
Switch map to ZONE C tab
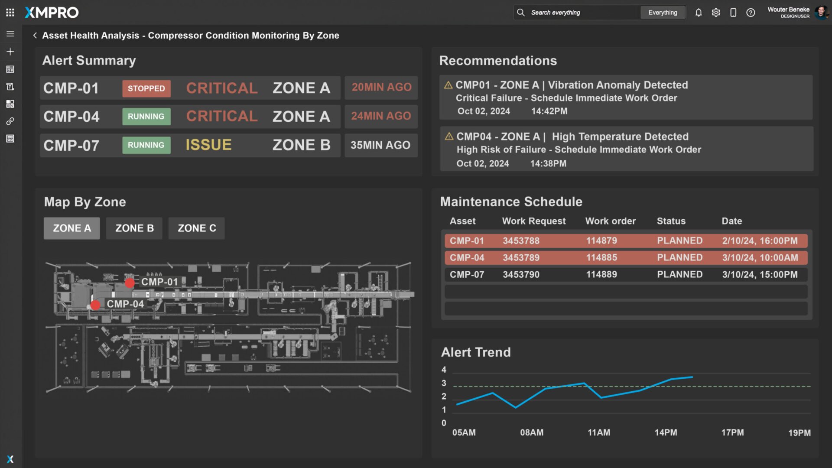coord(197,228)
